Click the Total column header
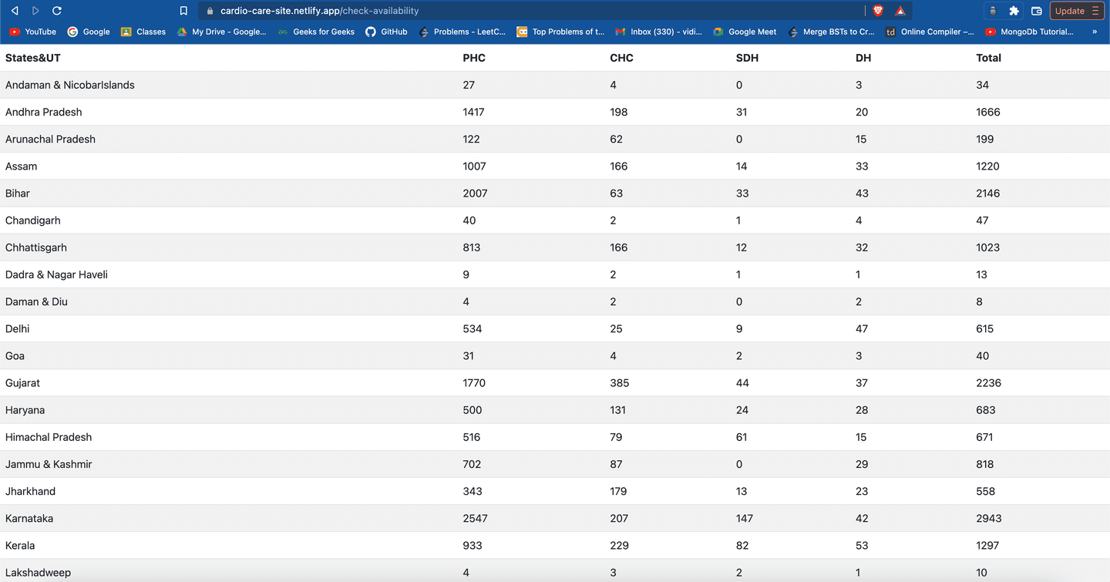Viewport: 1110px width, 582px height. [x=989, y=58]
